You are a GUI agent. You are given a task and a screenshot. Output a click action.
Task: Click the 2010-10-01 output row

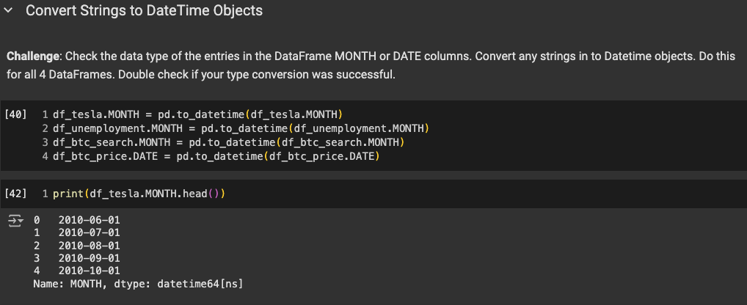click(x=88, y=272)
